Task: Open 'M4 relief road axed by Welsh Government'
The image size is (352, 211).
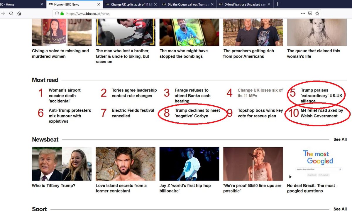Action: point(322,113)
